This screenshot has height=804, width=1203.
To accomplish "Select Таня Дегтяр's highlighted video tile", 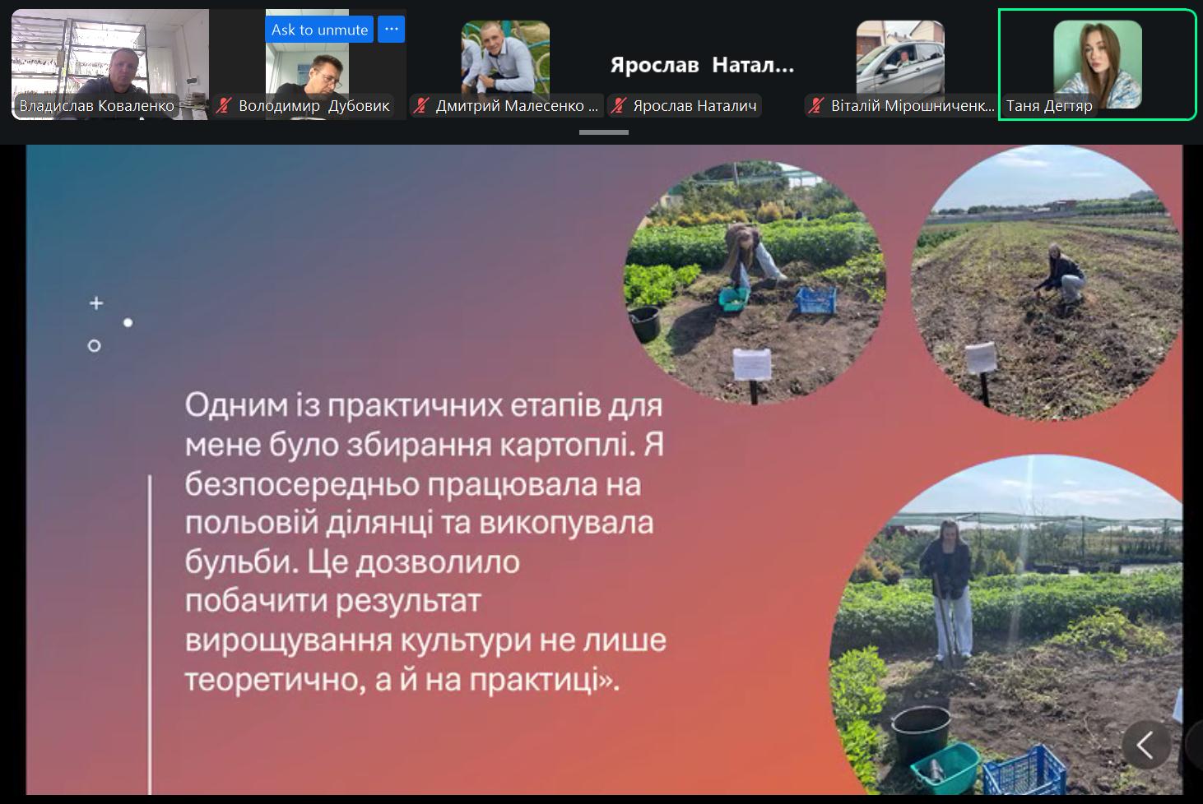I will pyautogui.click(x=1097, y=65).
